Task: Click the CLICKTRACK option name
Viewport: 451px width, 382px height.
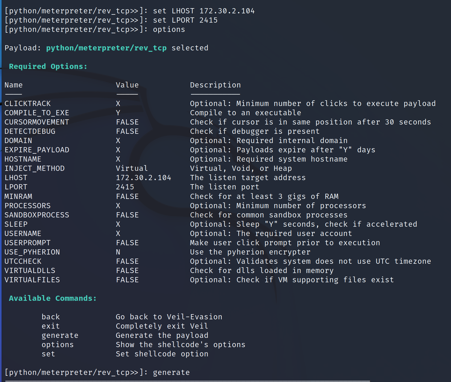Action: (x=28, y=104)
